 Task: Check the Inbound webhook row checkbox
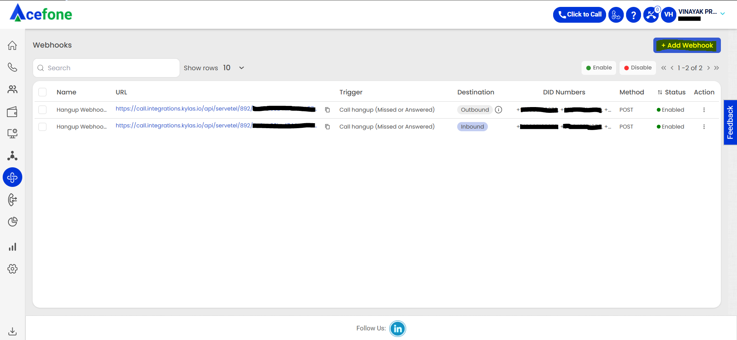[x=43, y=127]
